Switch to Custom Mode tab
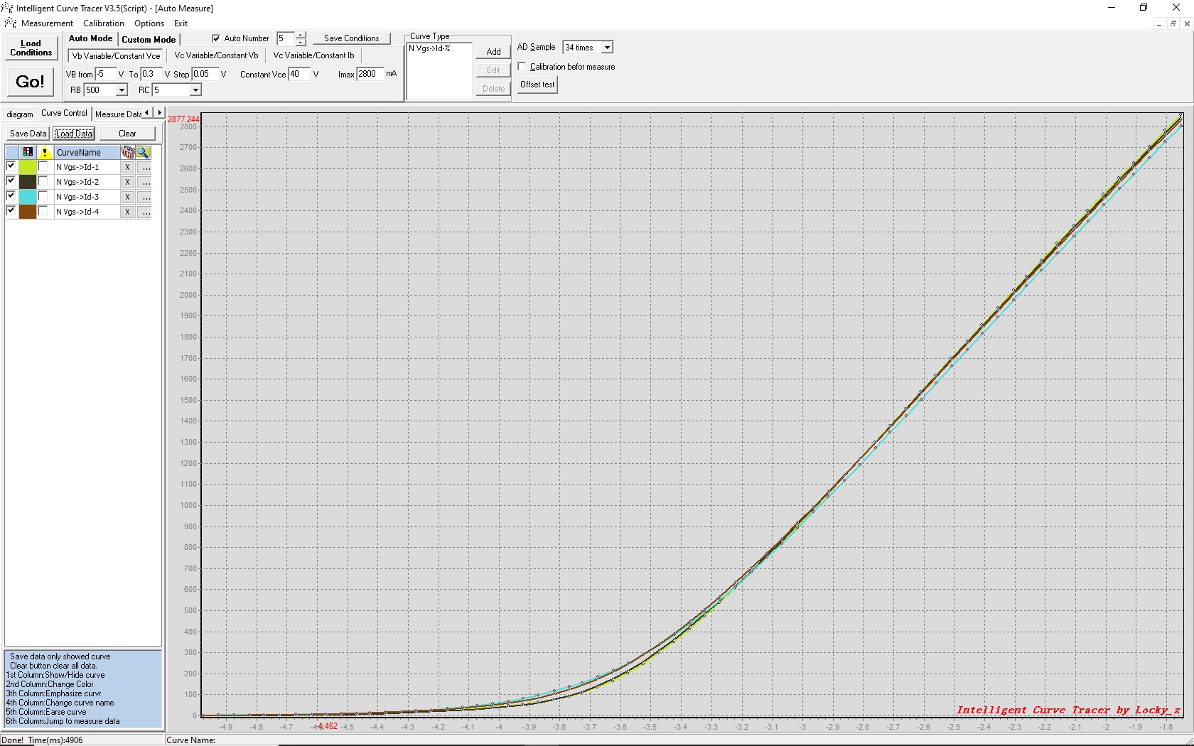This screenshot has height=746, width=1194. coord(149,40)
